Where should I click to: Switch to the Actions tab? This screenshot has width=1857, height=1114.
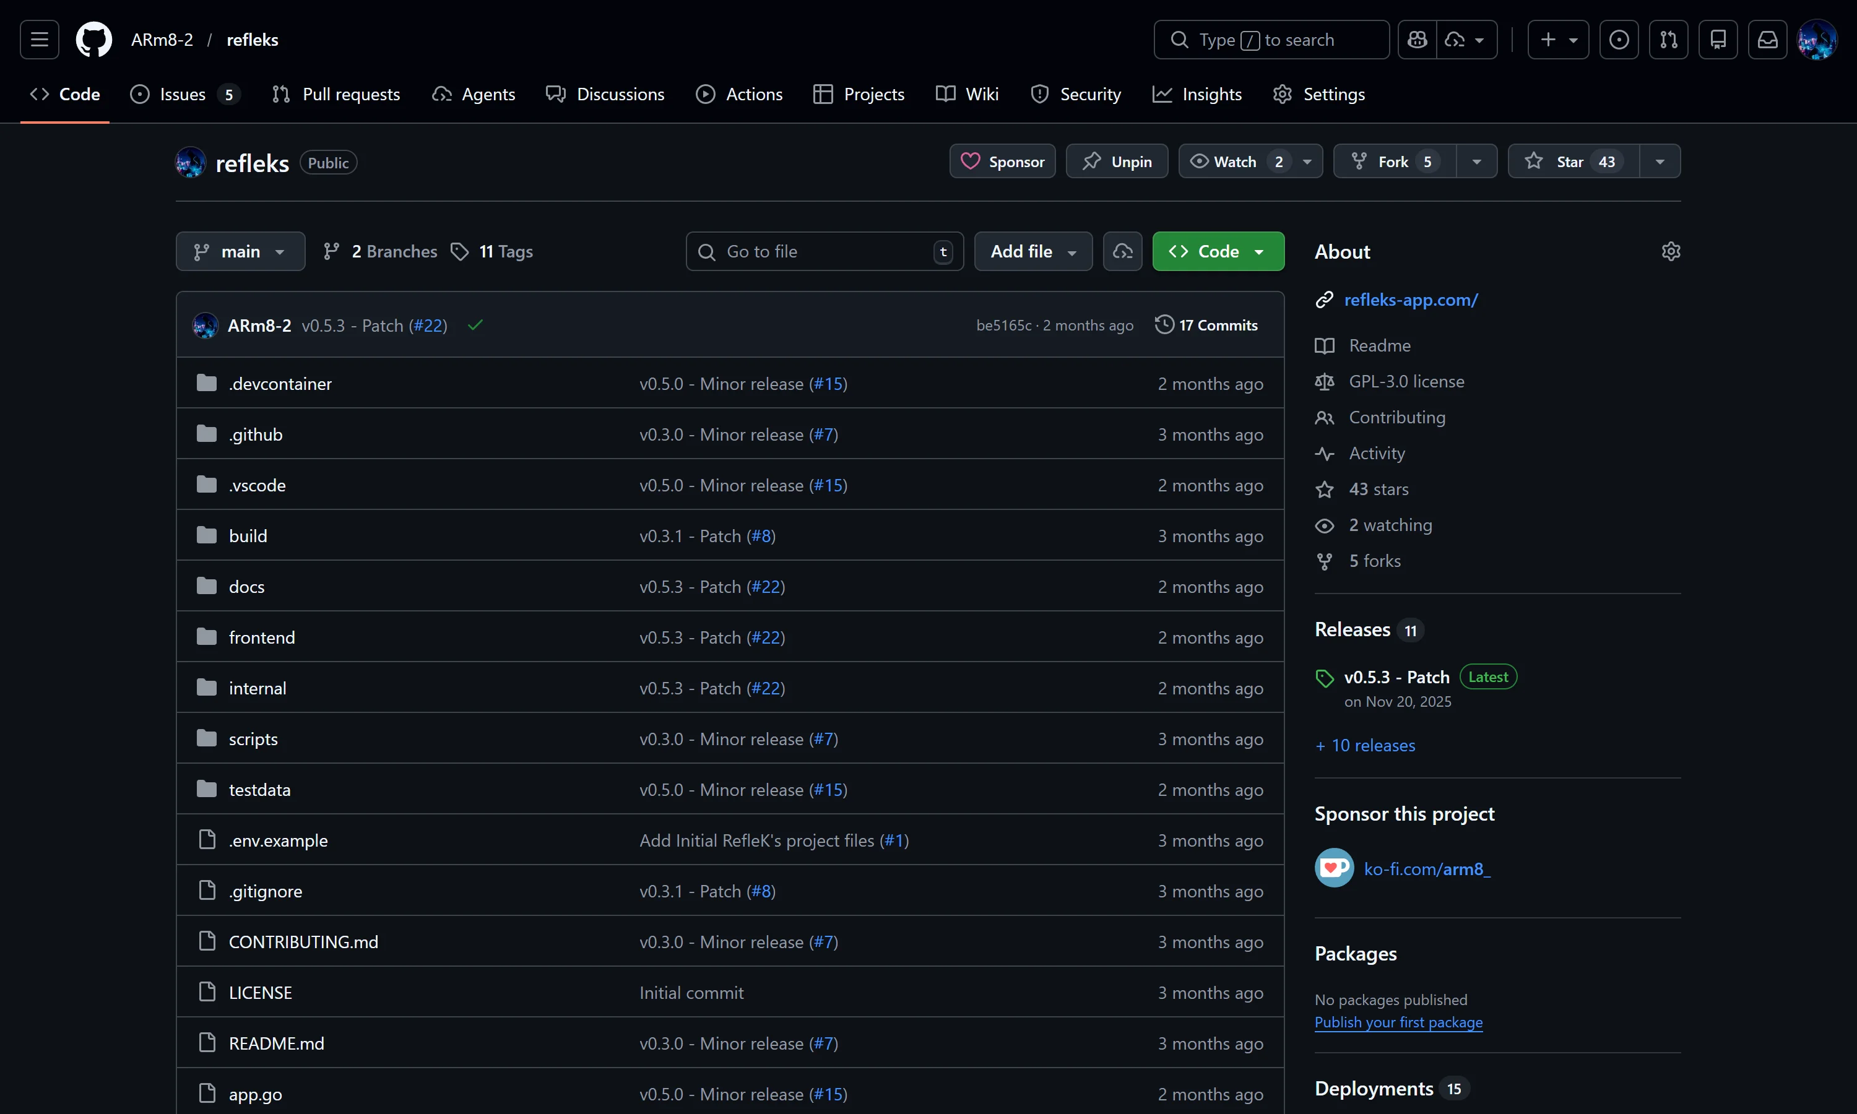tap(739, 94)
